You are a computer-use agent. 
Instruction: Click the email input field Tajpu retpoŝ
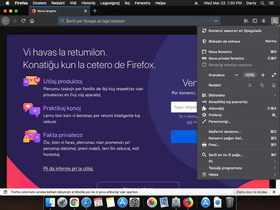coord(184,107)
